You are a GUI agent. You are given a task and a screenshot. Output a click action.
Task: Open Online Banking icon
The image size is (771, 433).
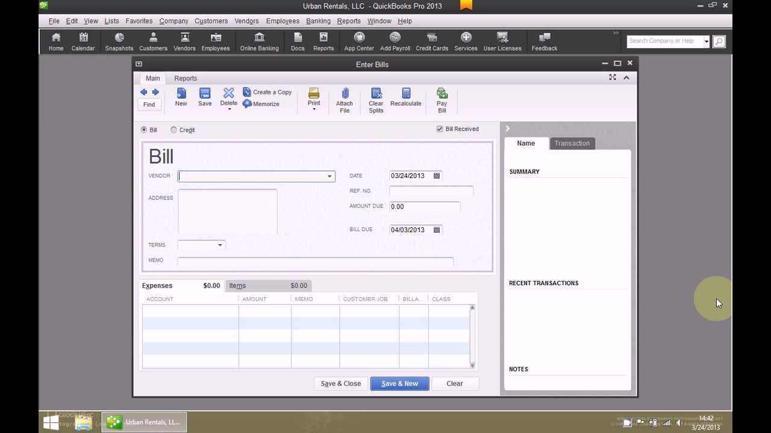(260, 41)
